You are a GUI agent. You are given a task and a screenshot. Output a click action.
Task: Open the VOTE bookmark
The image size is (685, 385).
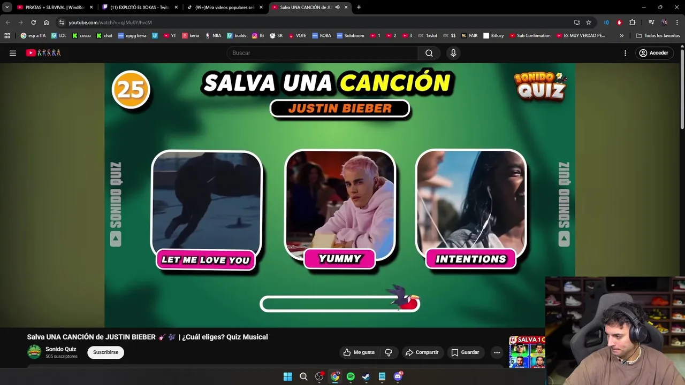click(x=297, y=36)
